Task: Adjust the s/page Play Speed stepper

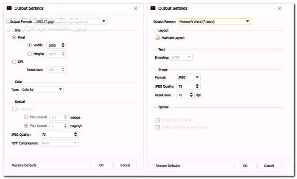Action: click(x=65, y=117)
